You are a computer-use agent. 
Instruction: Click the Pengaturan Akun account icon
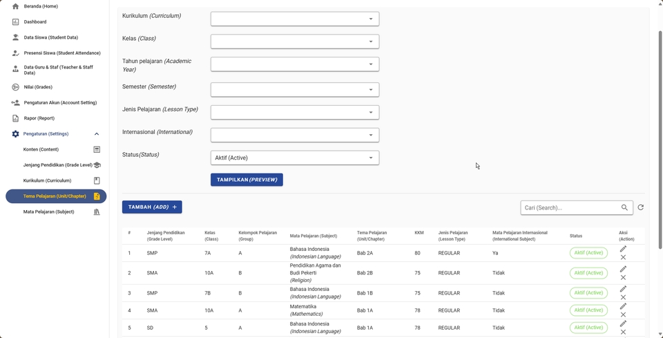16,102
